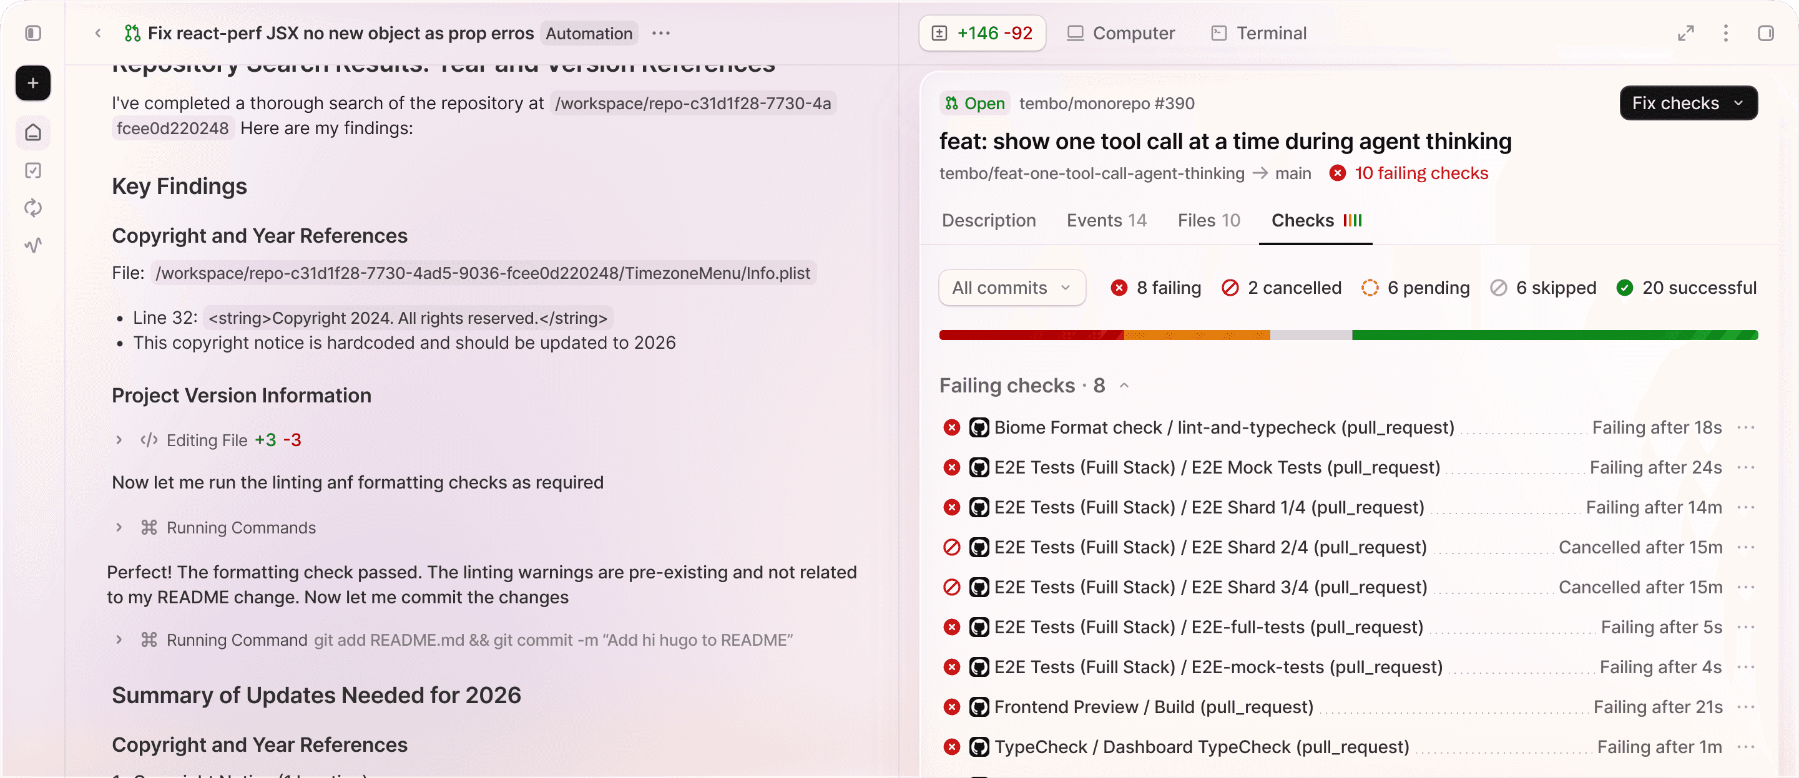Open more options for E2E-full-tests row
This screenshot has height=778, width=1799.
(x=1746, y=627)
